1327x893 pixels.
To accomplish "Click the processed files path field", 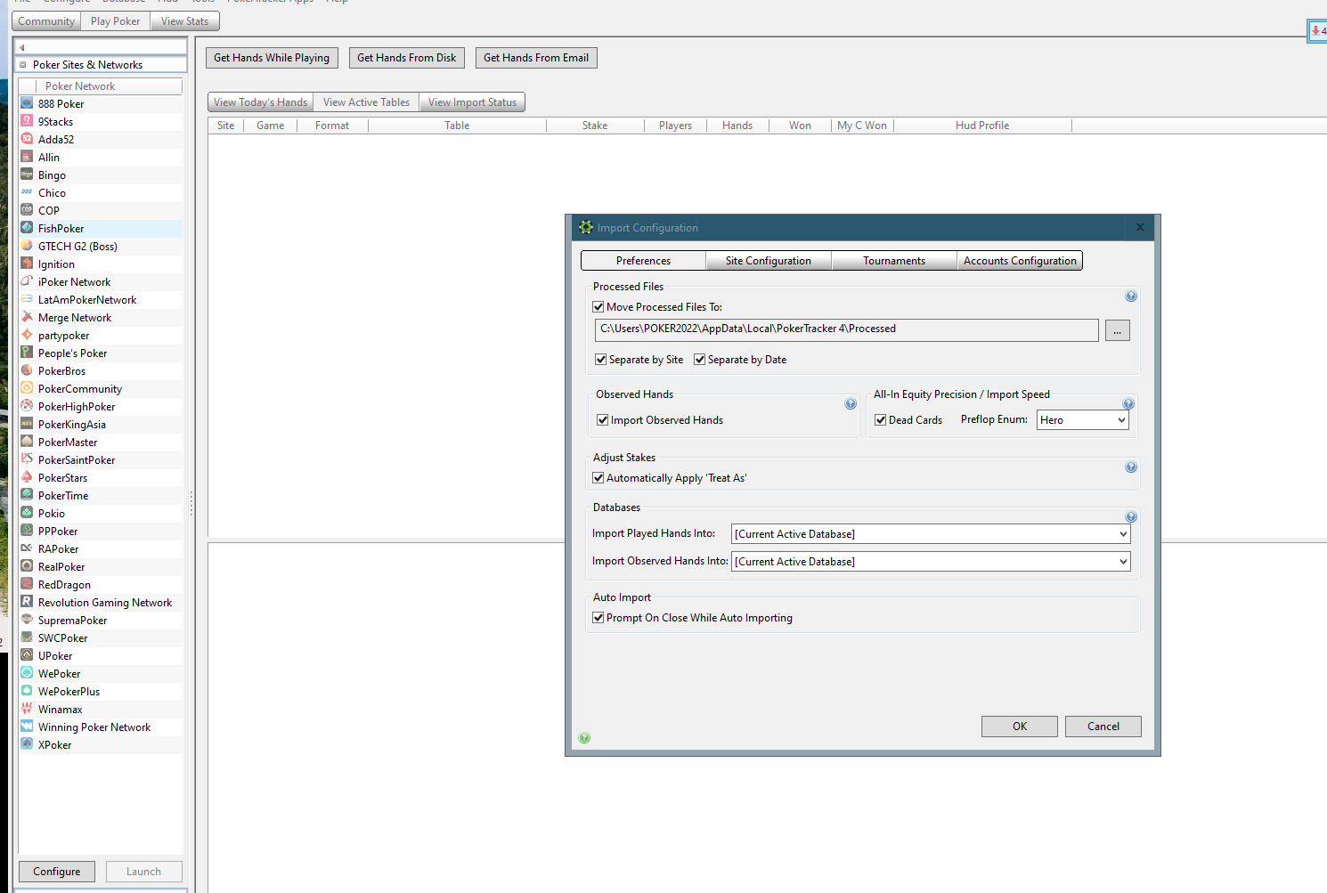I will pos(846,329).
